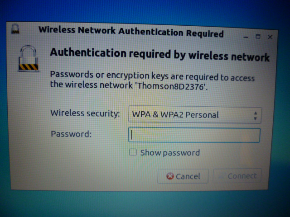Enable the Show password checkbox
The width and height of the screenshot is (290, 217).
pyautogui.click(x=133, y=152)
